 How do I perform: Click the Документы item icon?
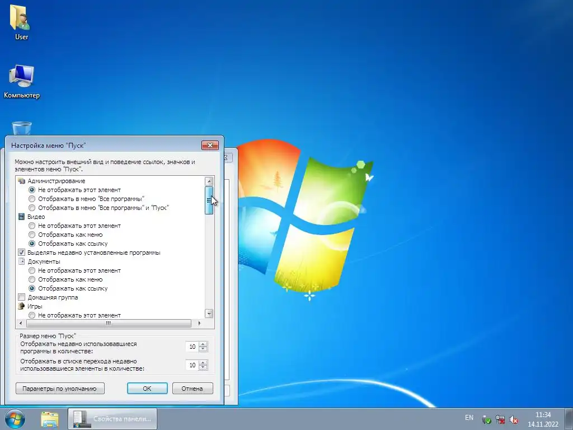click(22, 261)
